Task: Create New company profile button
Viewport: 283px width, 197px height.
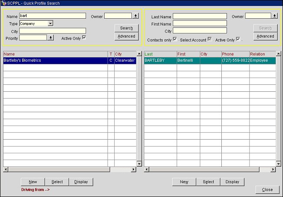Action: (x=33, y=182)
